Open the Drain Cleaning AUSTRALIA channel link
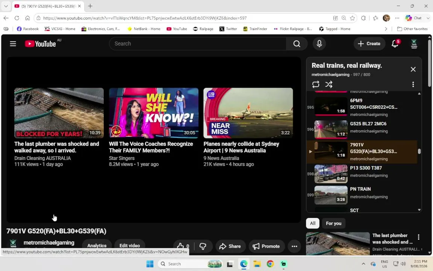433x271 pixels. tap(42, 158)
